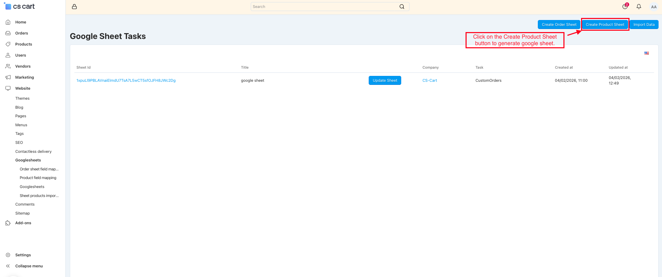Click the Import Data button
662x277 pixels.
click(644, 24)
